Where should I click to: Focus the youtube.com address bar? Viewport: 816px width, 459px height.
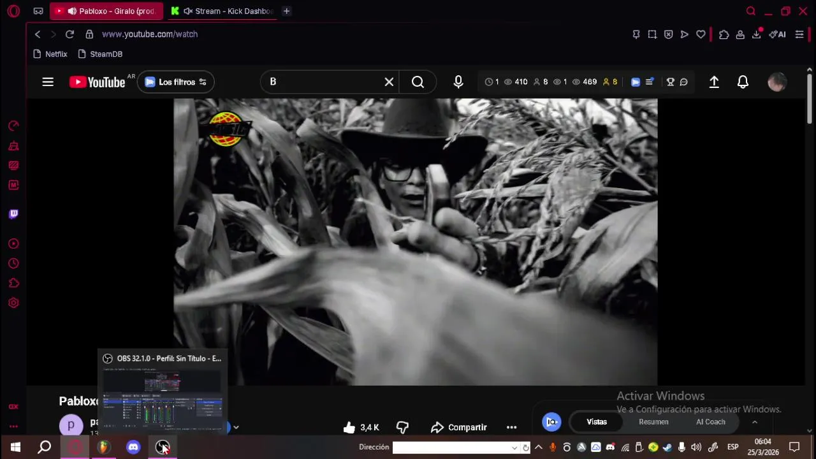150,34
